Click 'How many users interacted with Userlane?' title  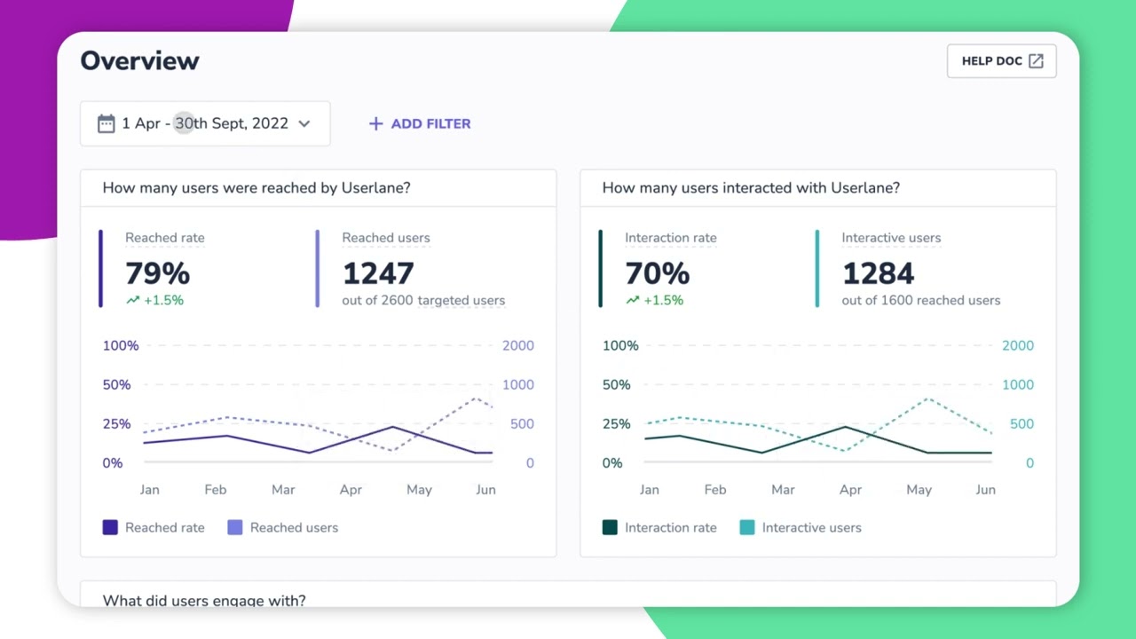click(x=751, y=188)
